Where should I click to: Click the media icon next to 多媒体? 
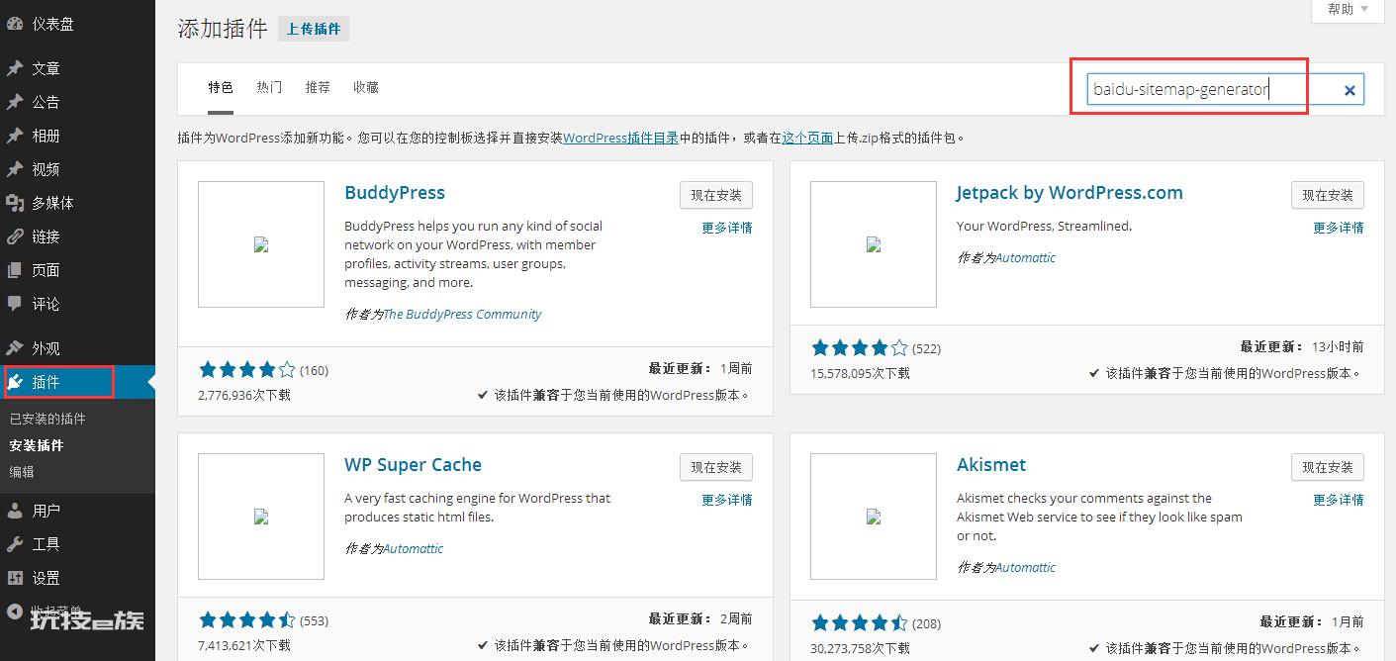coord(15,203)
